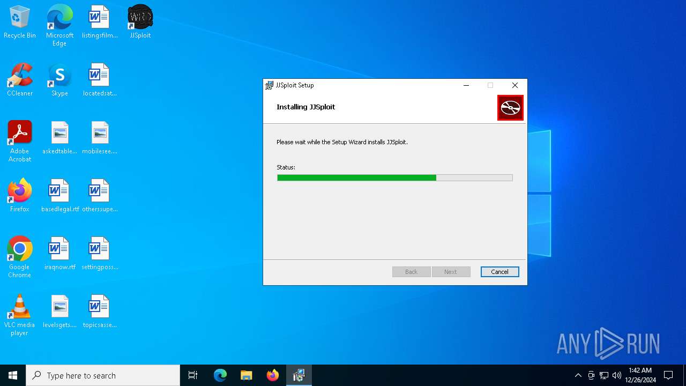Select the otherssupe document icon

[x=100, y=196]
